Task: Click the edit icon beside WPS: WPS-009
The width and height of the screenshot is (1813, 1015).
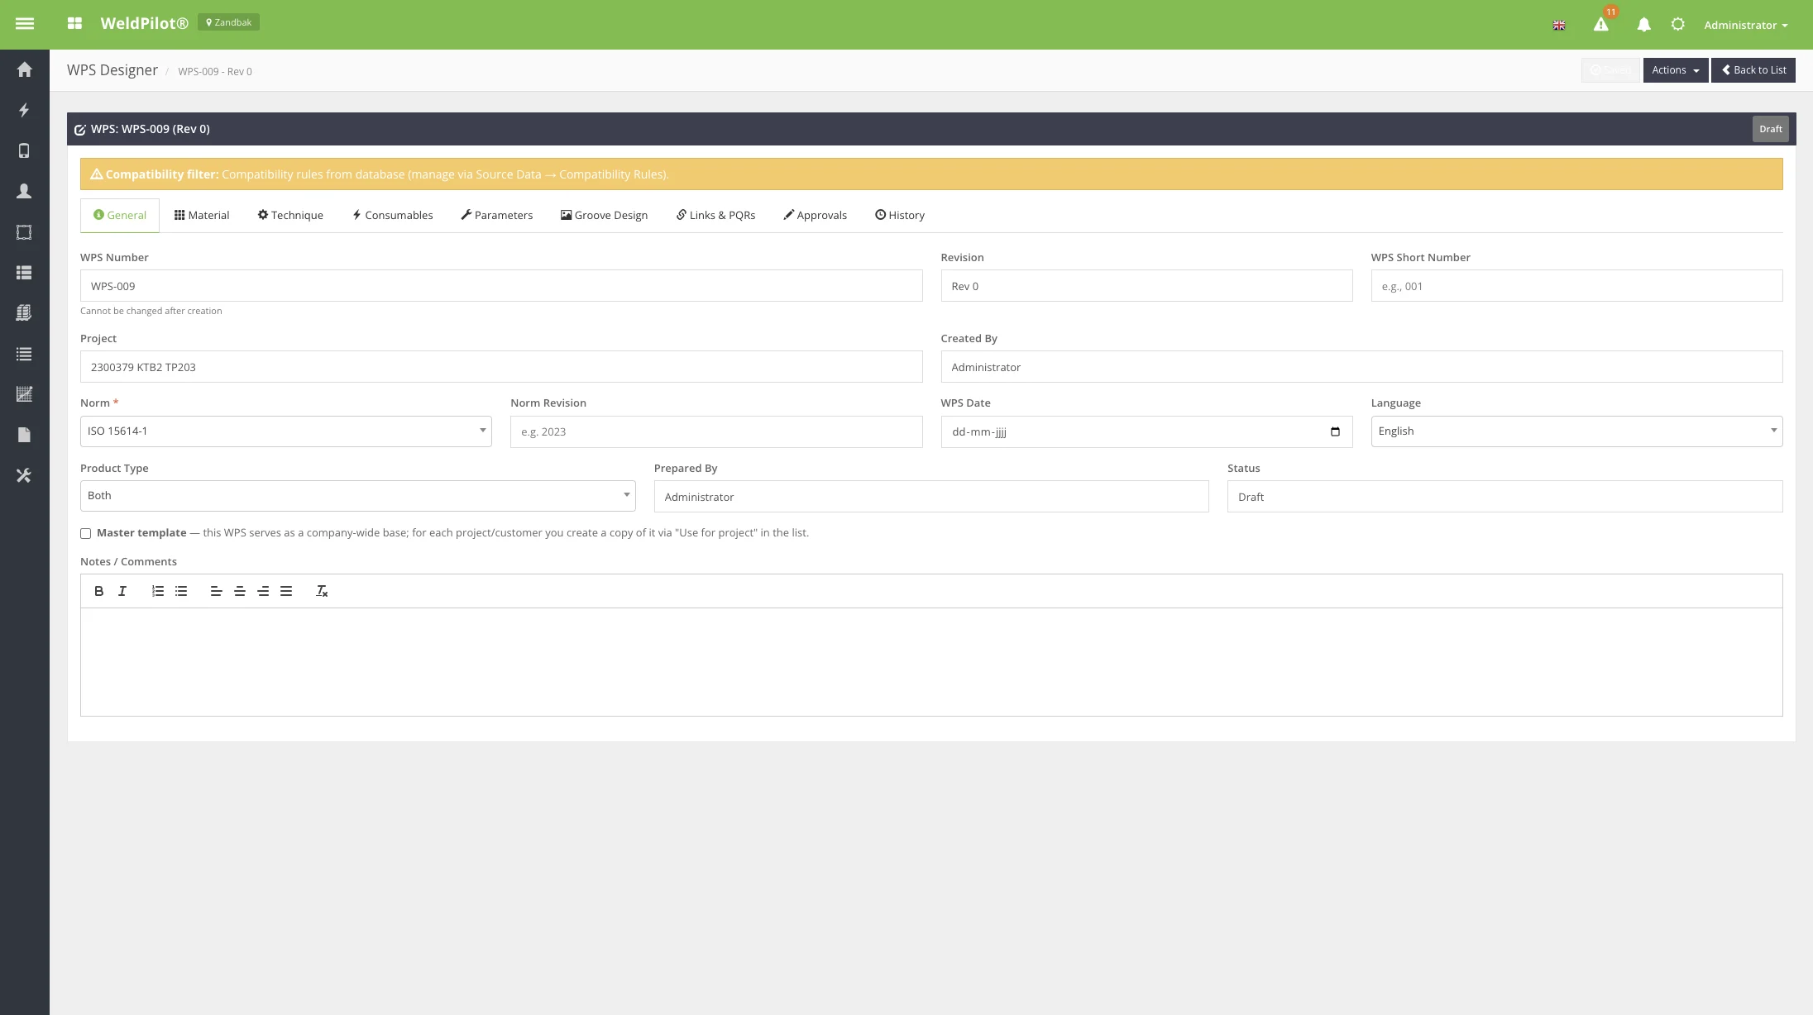Action: pos(80,130)
